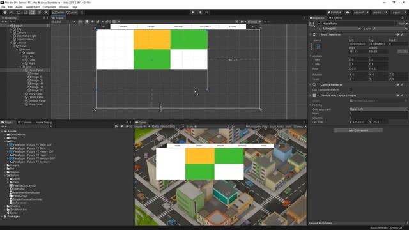409x230 pixels.
Task: Toggle 2D mode in Scene view
Action: [x=81, y=22]
